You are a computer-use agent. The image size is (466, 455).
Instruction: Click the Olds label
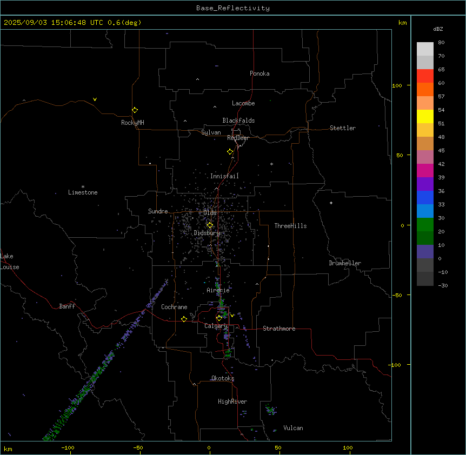(210, 213)
